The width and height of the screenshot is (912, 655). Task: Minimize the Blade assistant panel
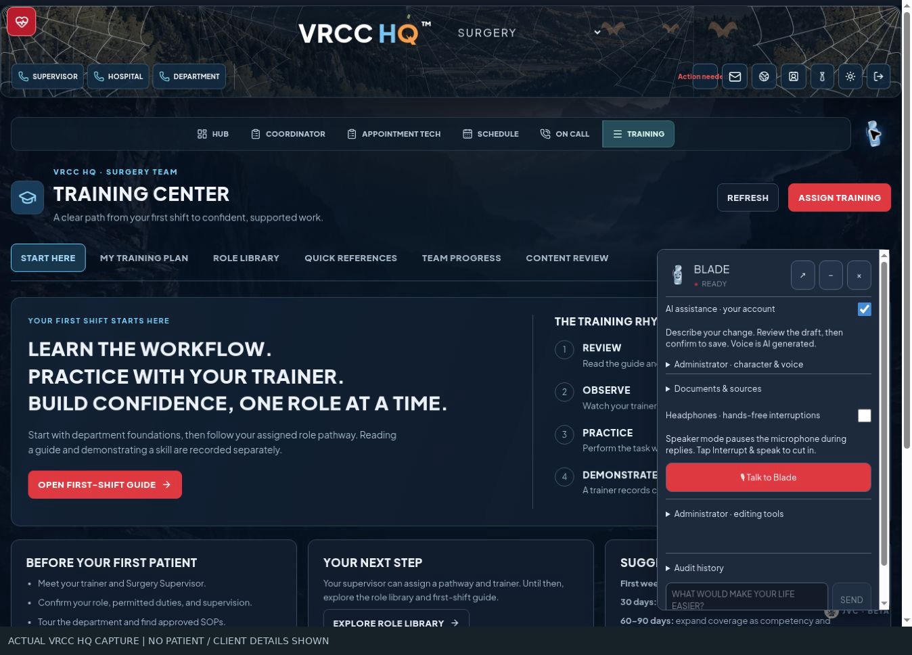831,275
